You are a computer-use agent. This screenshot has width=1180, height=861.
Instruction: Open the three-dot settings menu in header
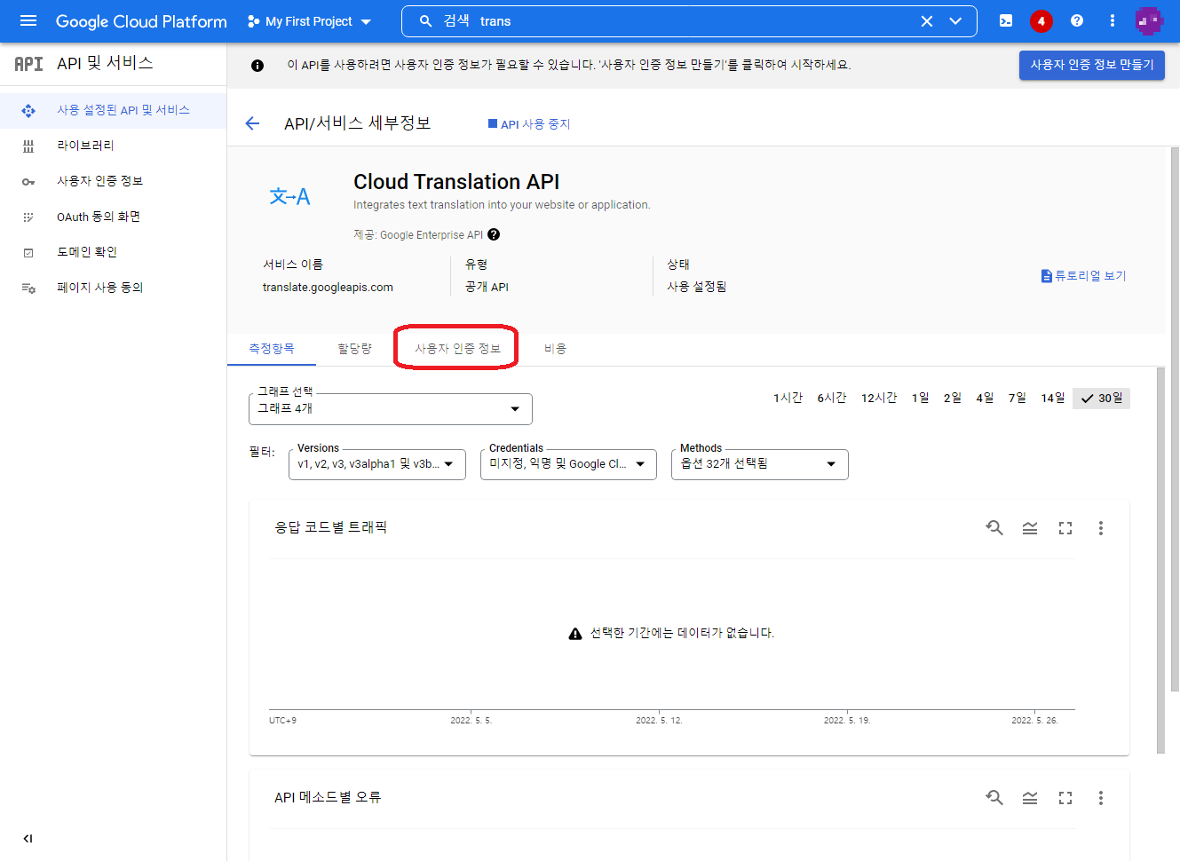click(x=1113, y=20)
